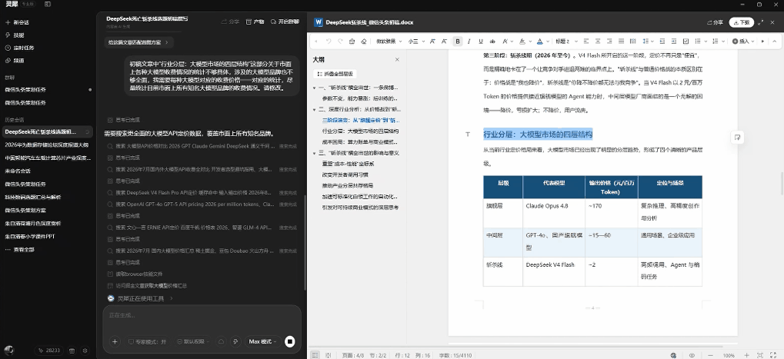This screenshot has height=359, width=784.
Task: Open the font size 小三 dropdown
Action: [415, 42]
